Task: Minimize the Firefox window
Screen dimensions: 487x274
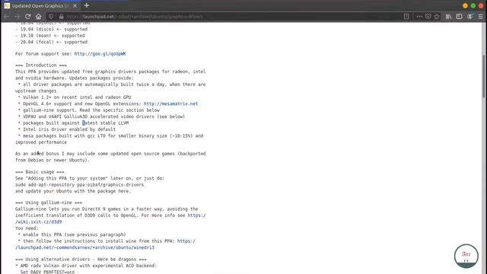Action: click(465, 5)
